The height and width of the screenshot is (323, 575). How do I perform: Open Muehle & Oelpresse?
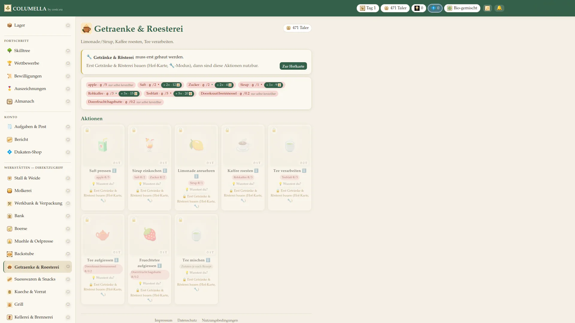tap(37, 241)
